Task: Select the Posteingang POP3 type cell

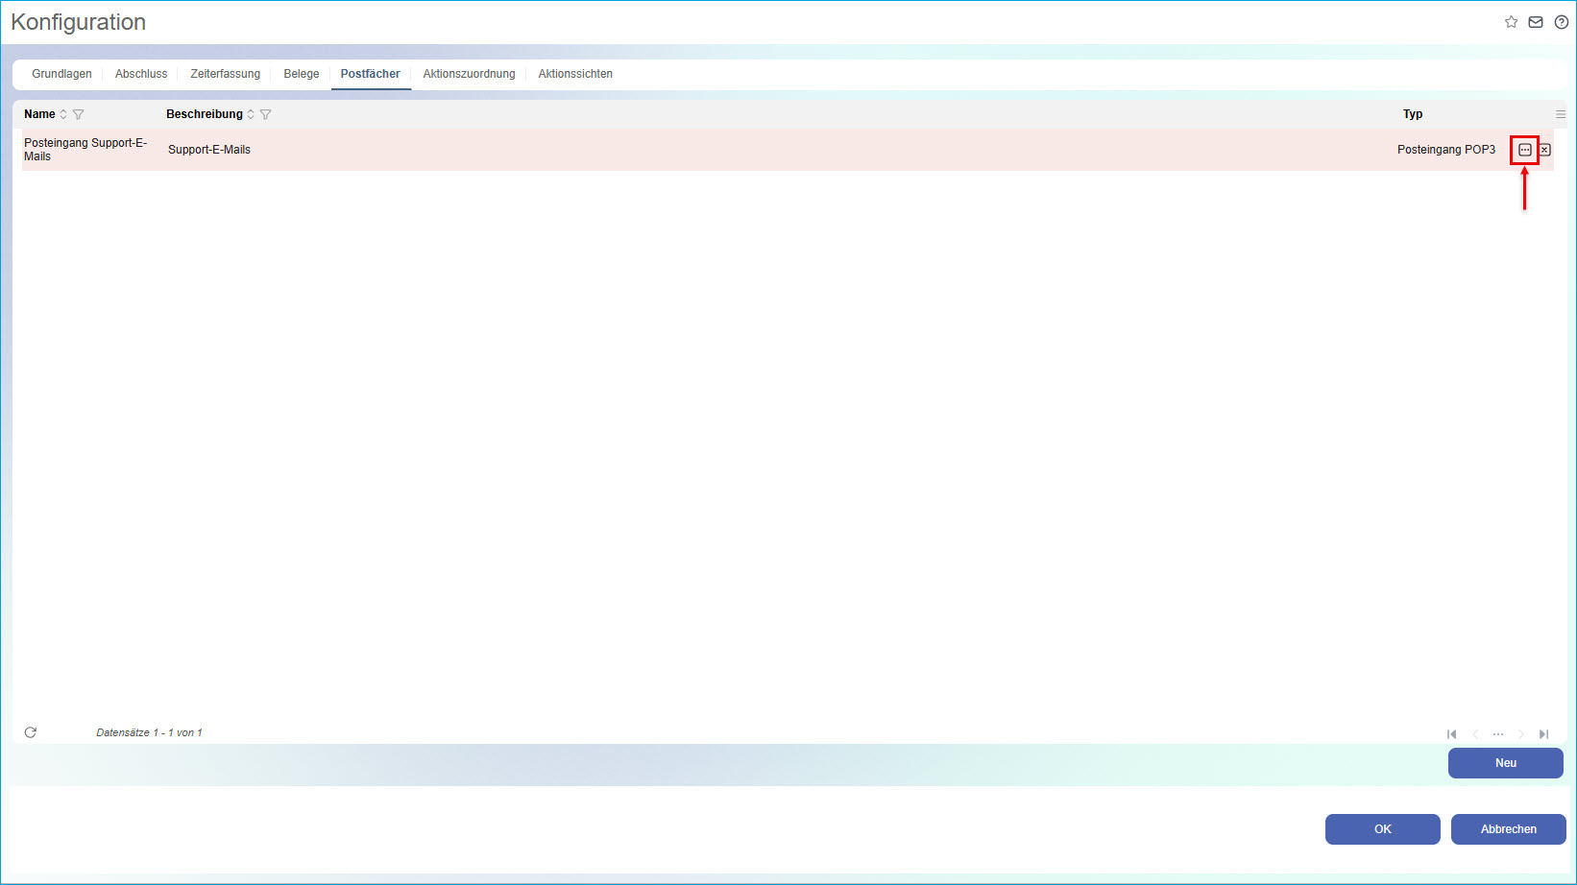Action: point(1446,150)
